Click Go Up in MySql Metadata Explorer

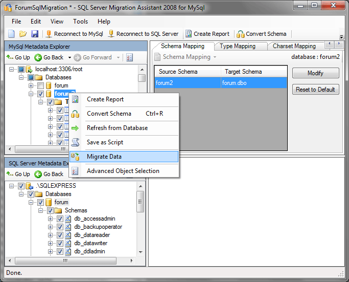coord(18,57)
